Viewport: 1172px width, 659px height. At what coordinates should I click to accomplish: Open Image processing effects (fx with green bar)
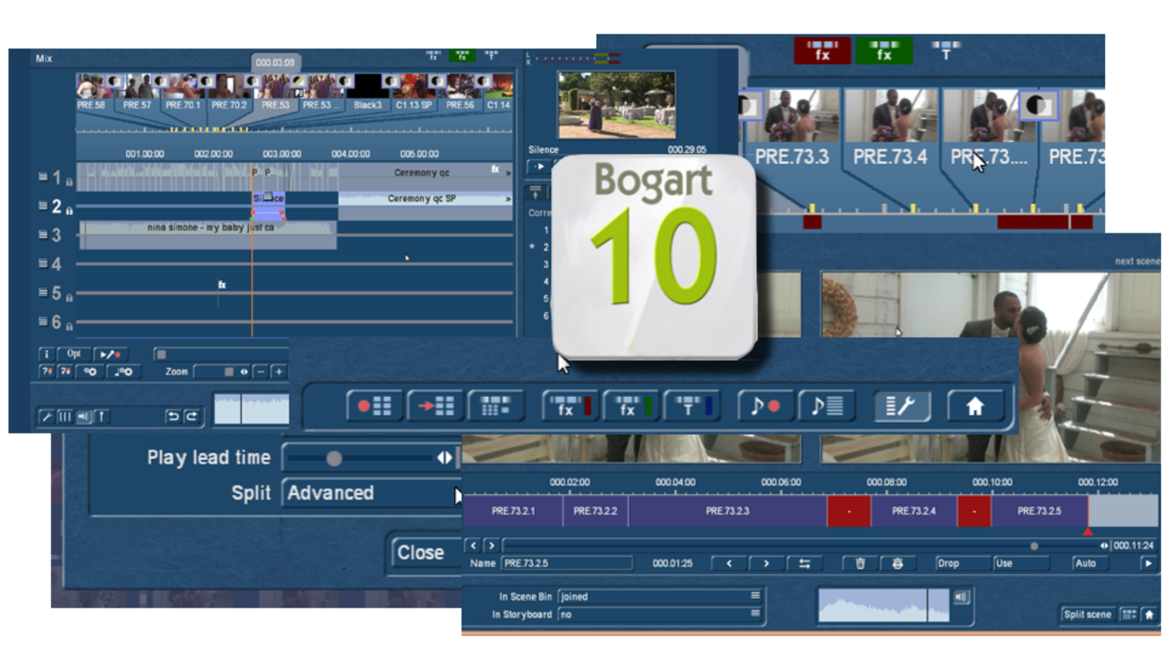[631, 405]
